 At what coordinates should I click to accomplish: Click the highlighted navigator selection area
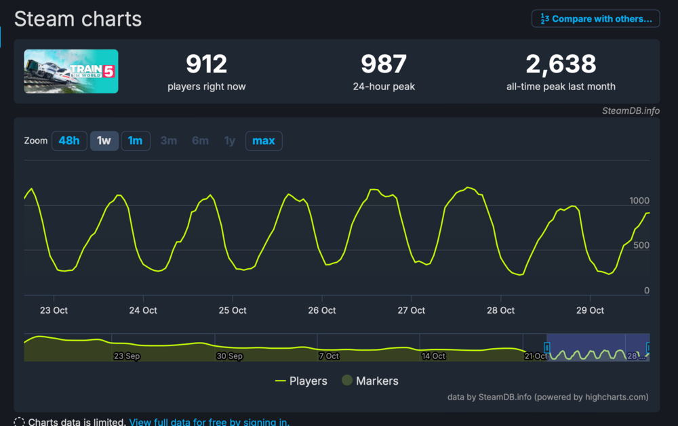tap(597, 347)
